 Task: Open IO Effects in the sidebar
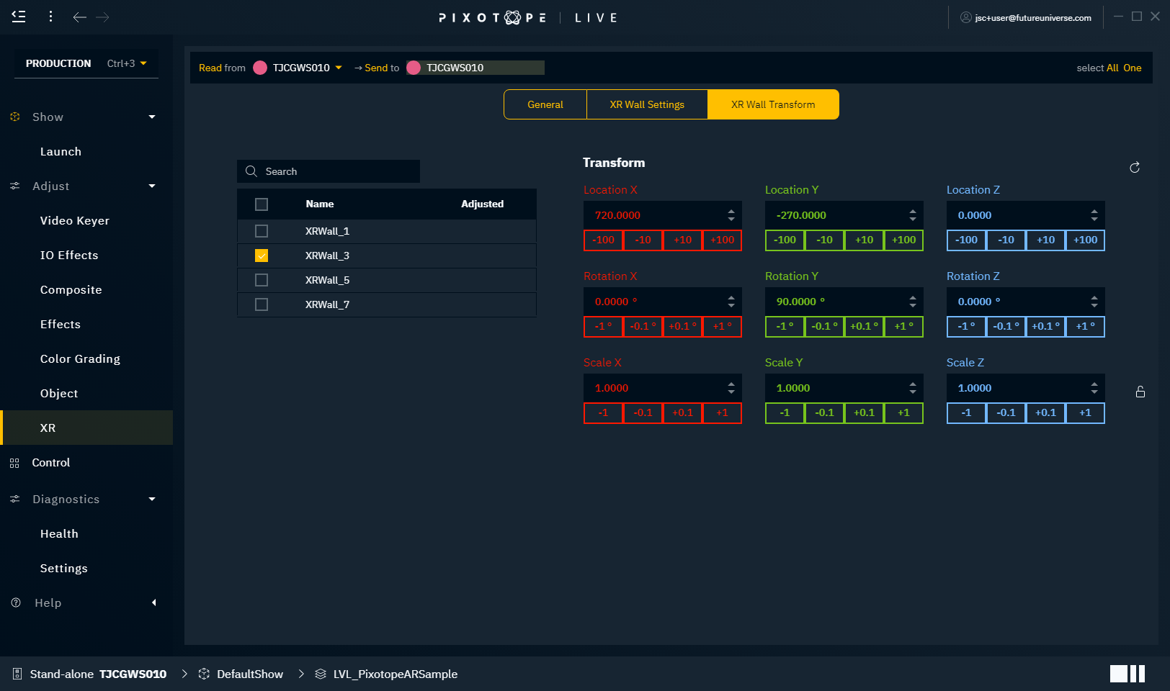(69, 255)
